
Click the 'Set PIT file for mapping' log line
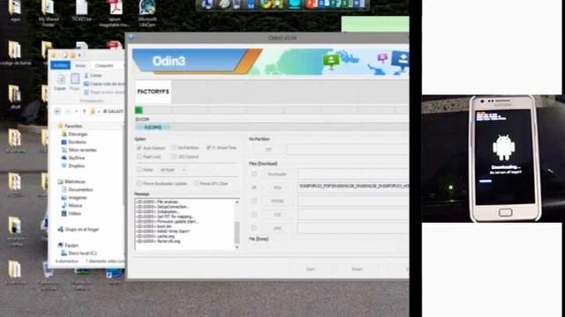click(165, 217)
